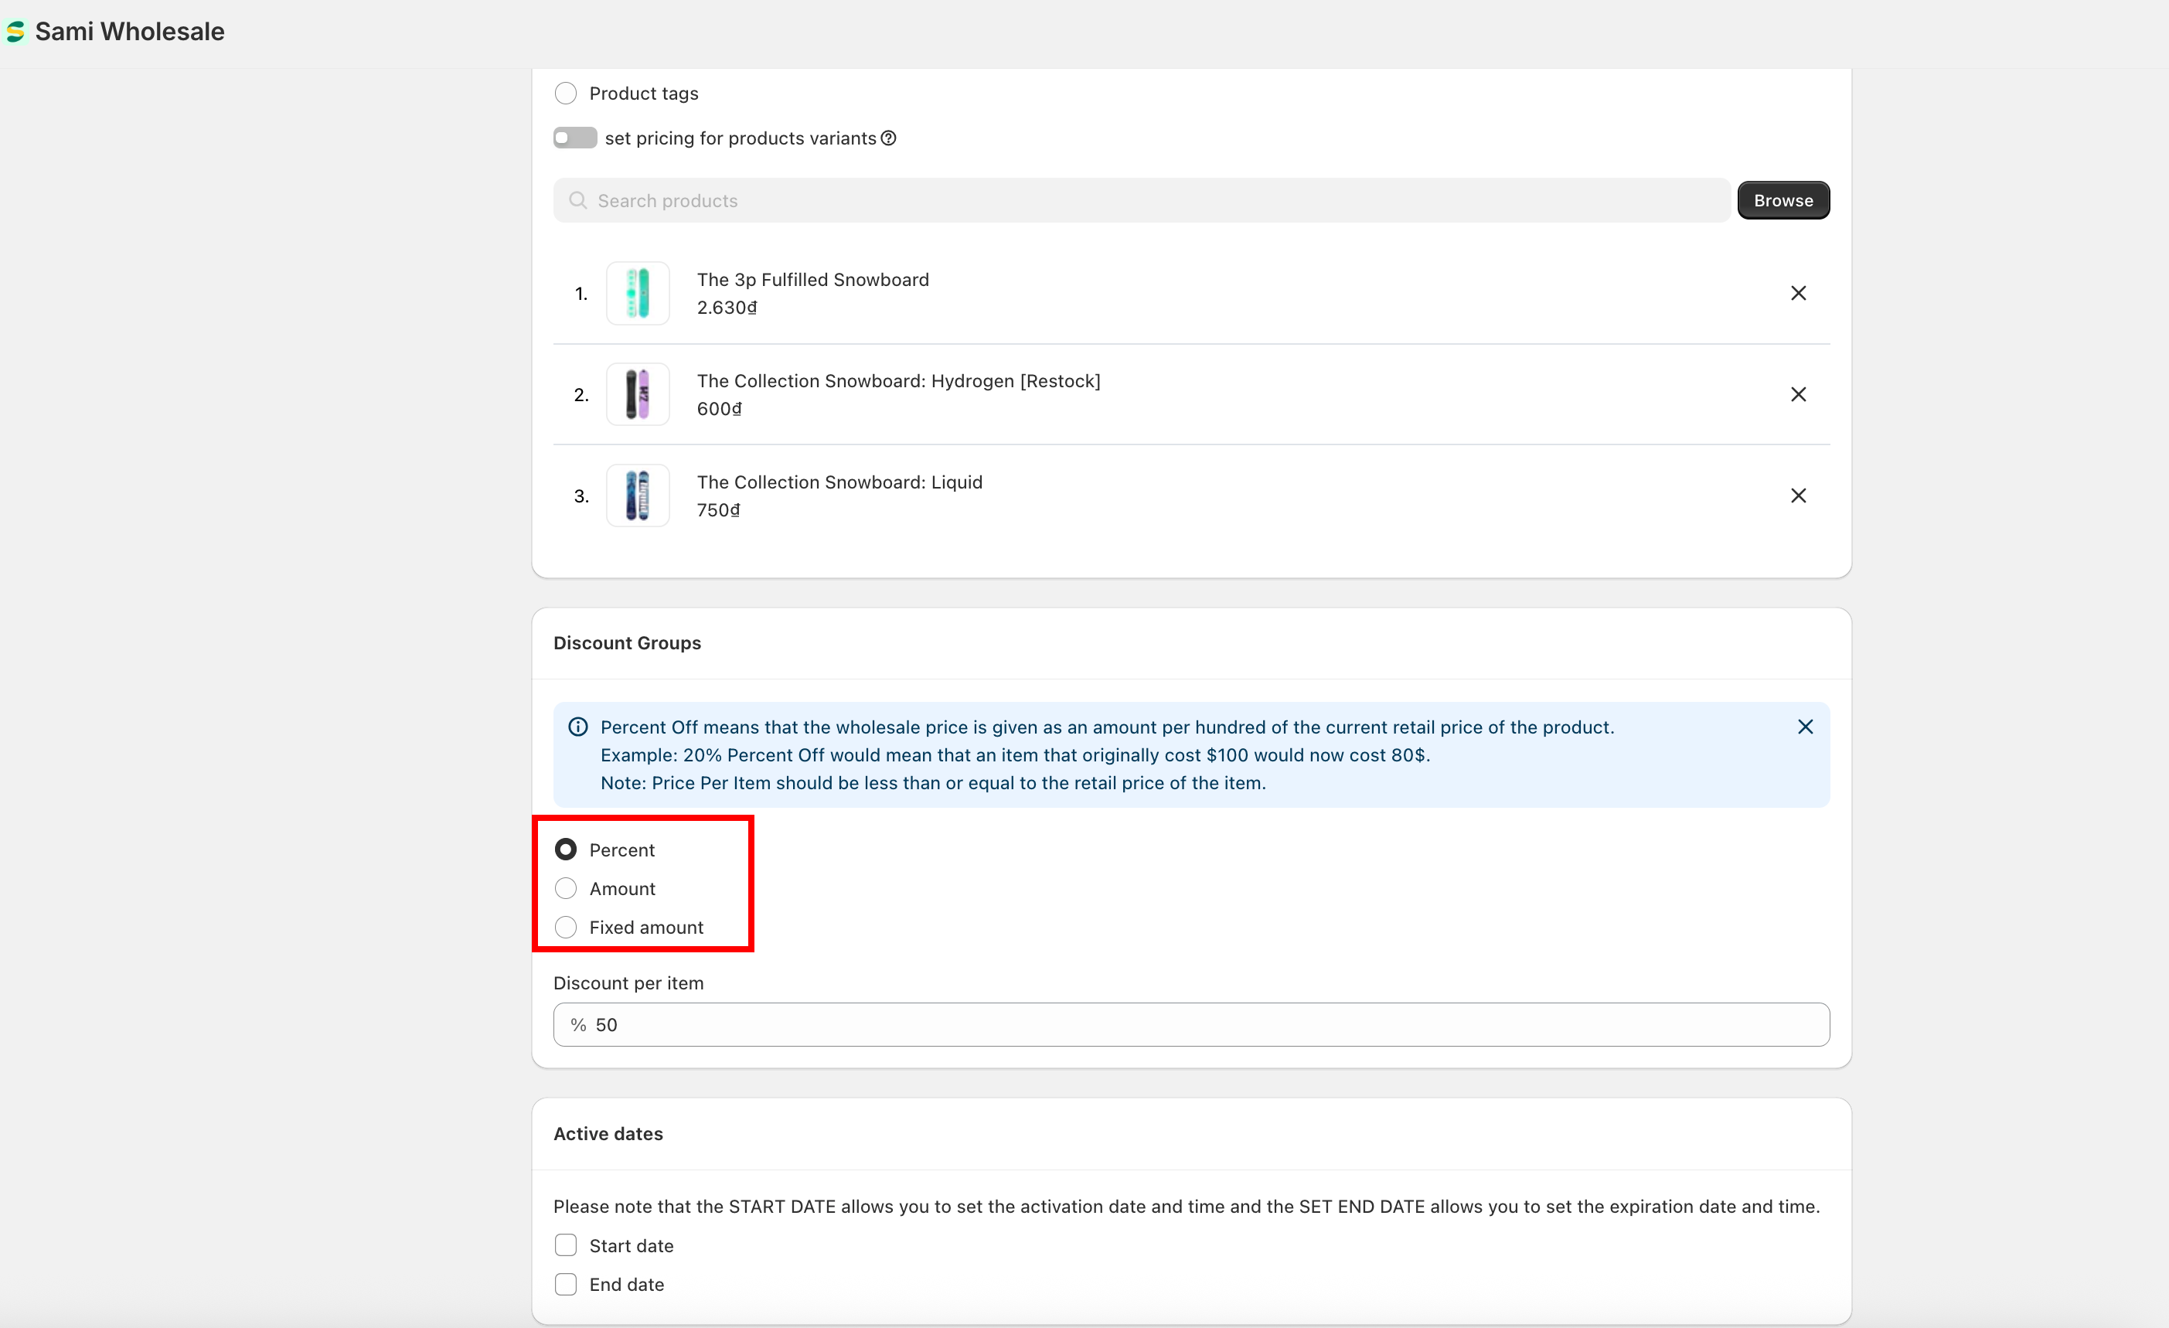Toggle set pricing for products variants
This screenshot has height=1328, width=2169.
click(x=575, y=138)
